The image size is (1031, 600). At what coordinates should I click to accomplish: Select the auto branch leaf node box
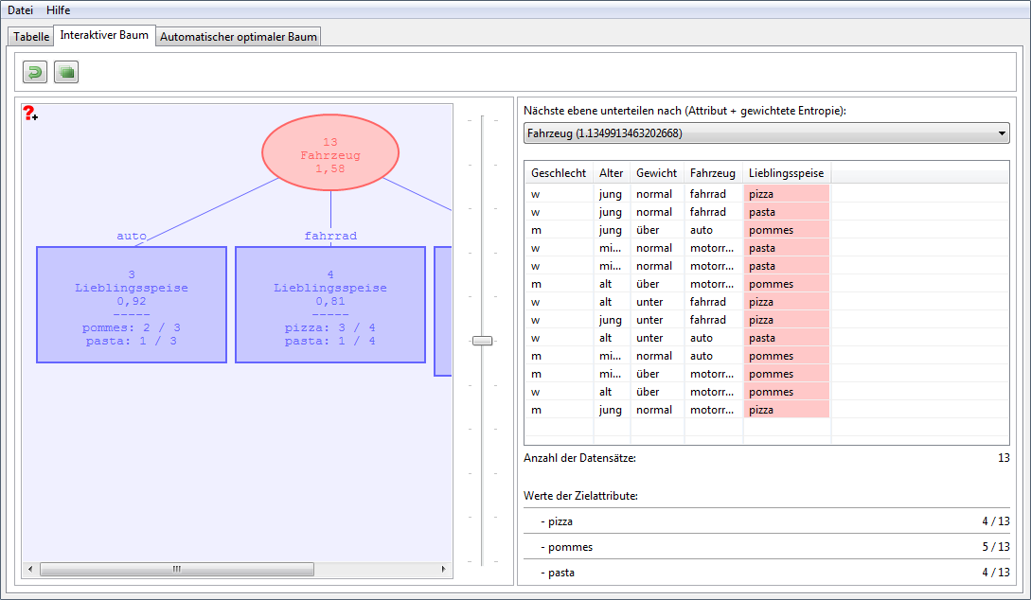(x=132, y=305)
